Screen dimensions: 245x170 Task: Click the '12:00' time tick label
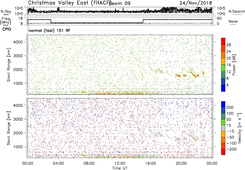[120, 164]
